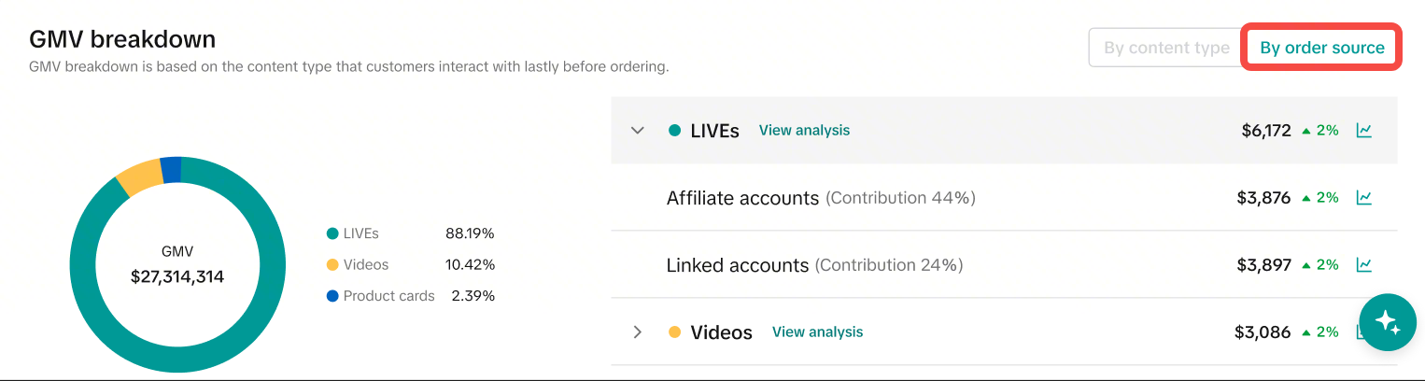Open View analysis for Videos
1425x381 pixels.
[817, 332]
